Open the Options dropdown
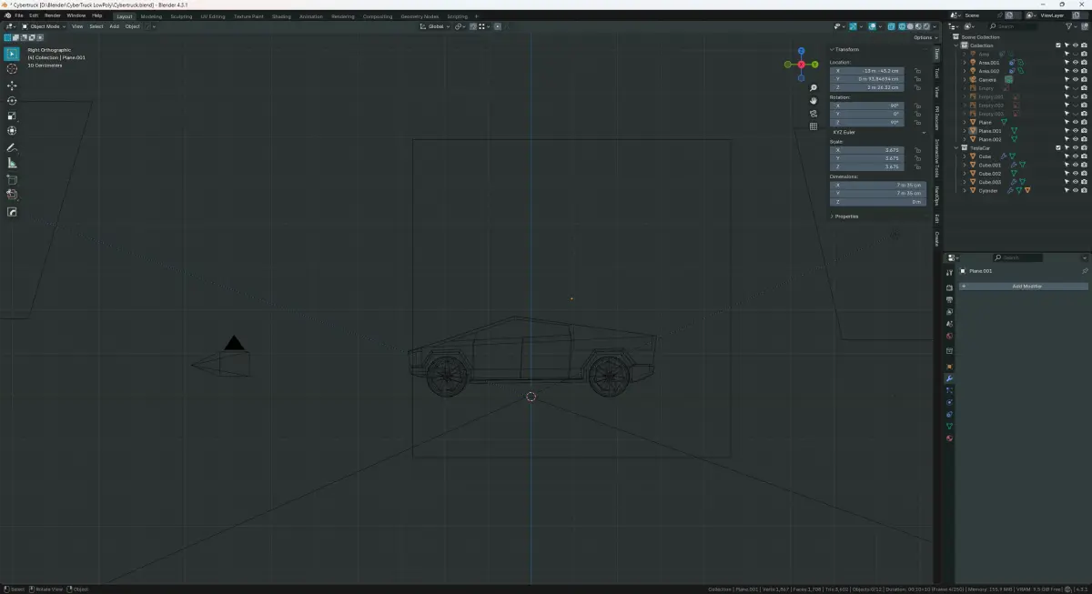 pos(925,37)
